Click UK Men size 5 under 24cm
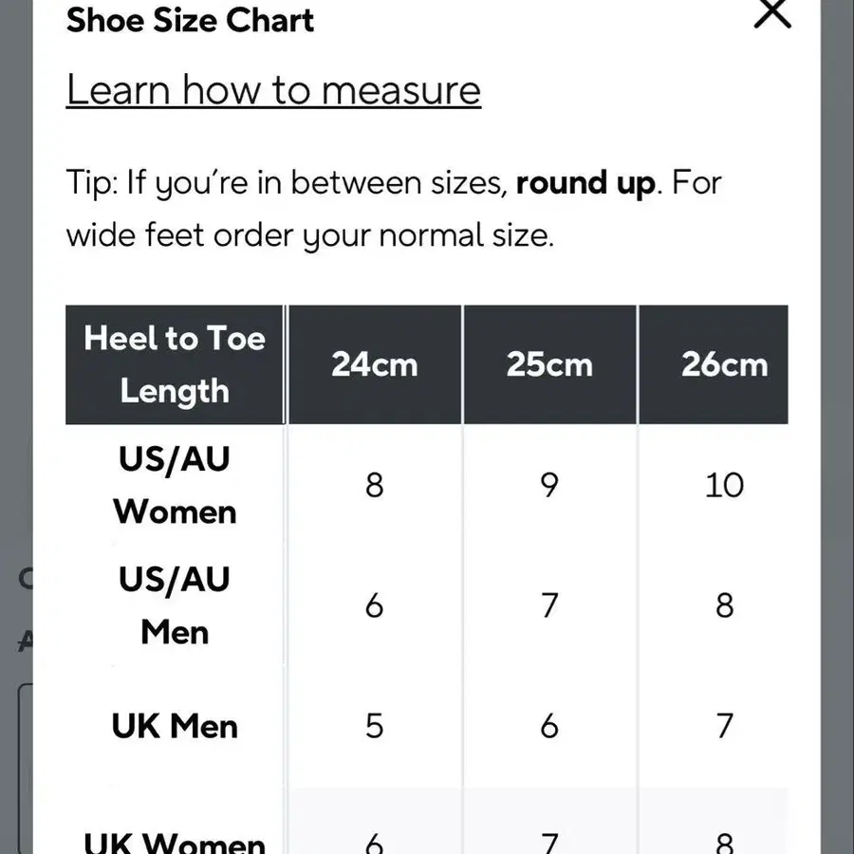854x854 pixels. (374, 727)
